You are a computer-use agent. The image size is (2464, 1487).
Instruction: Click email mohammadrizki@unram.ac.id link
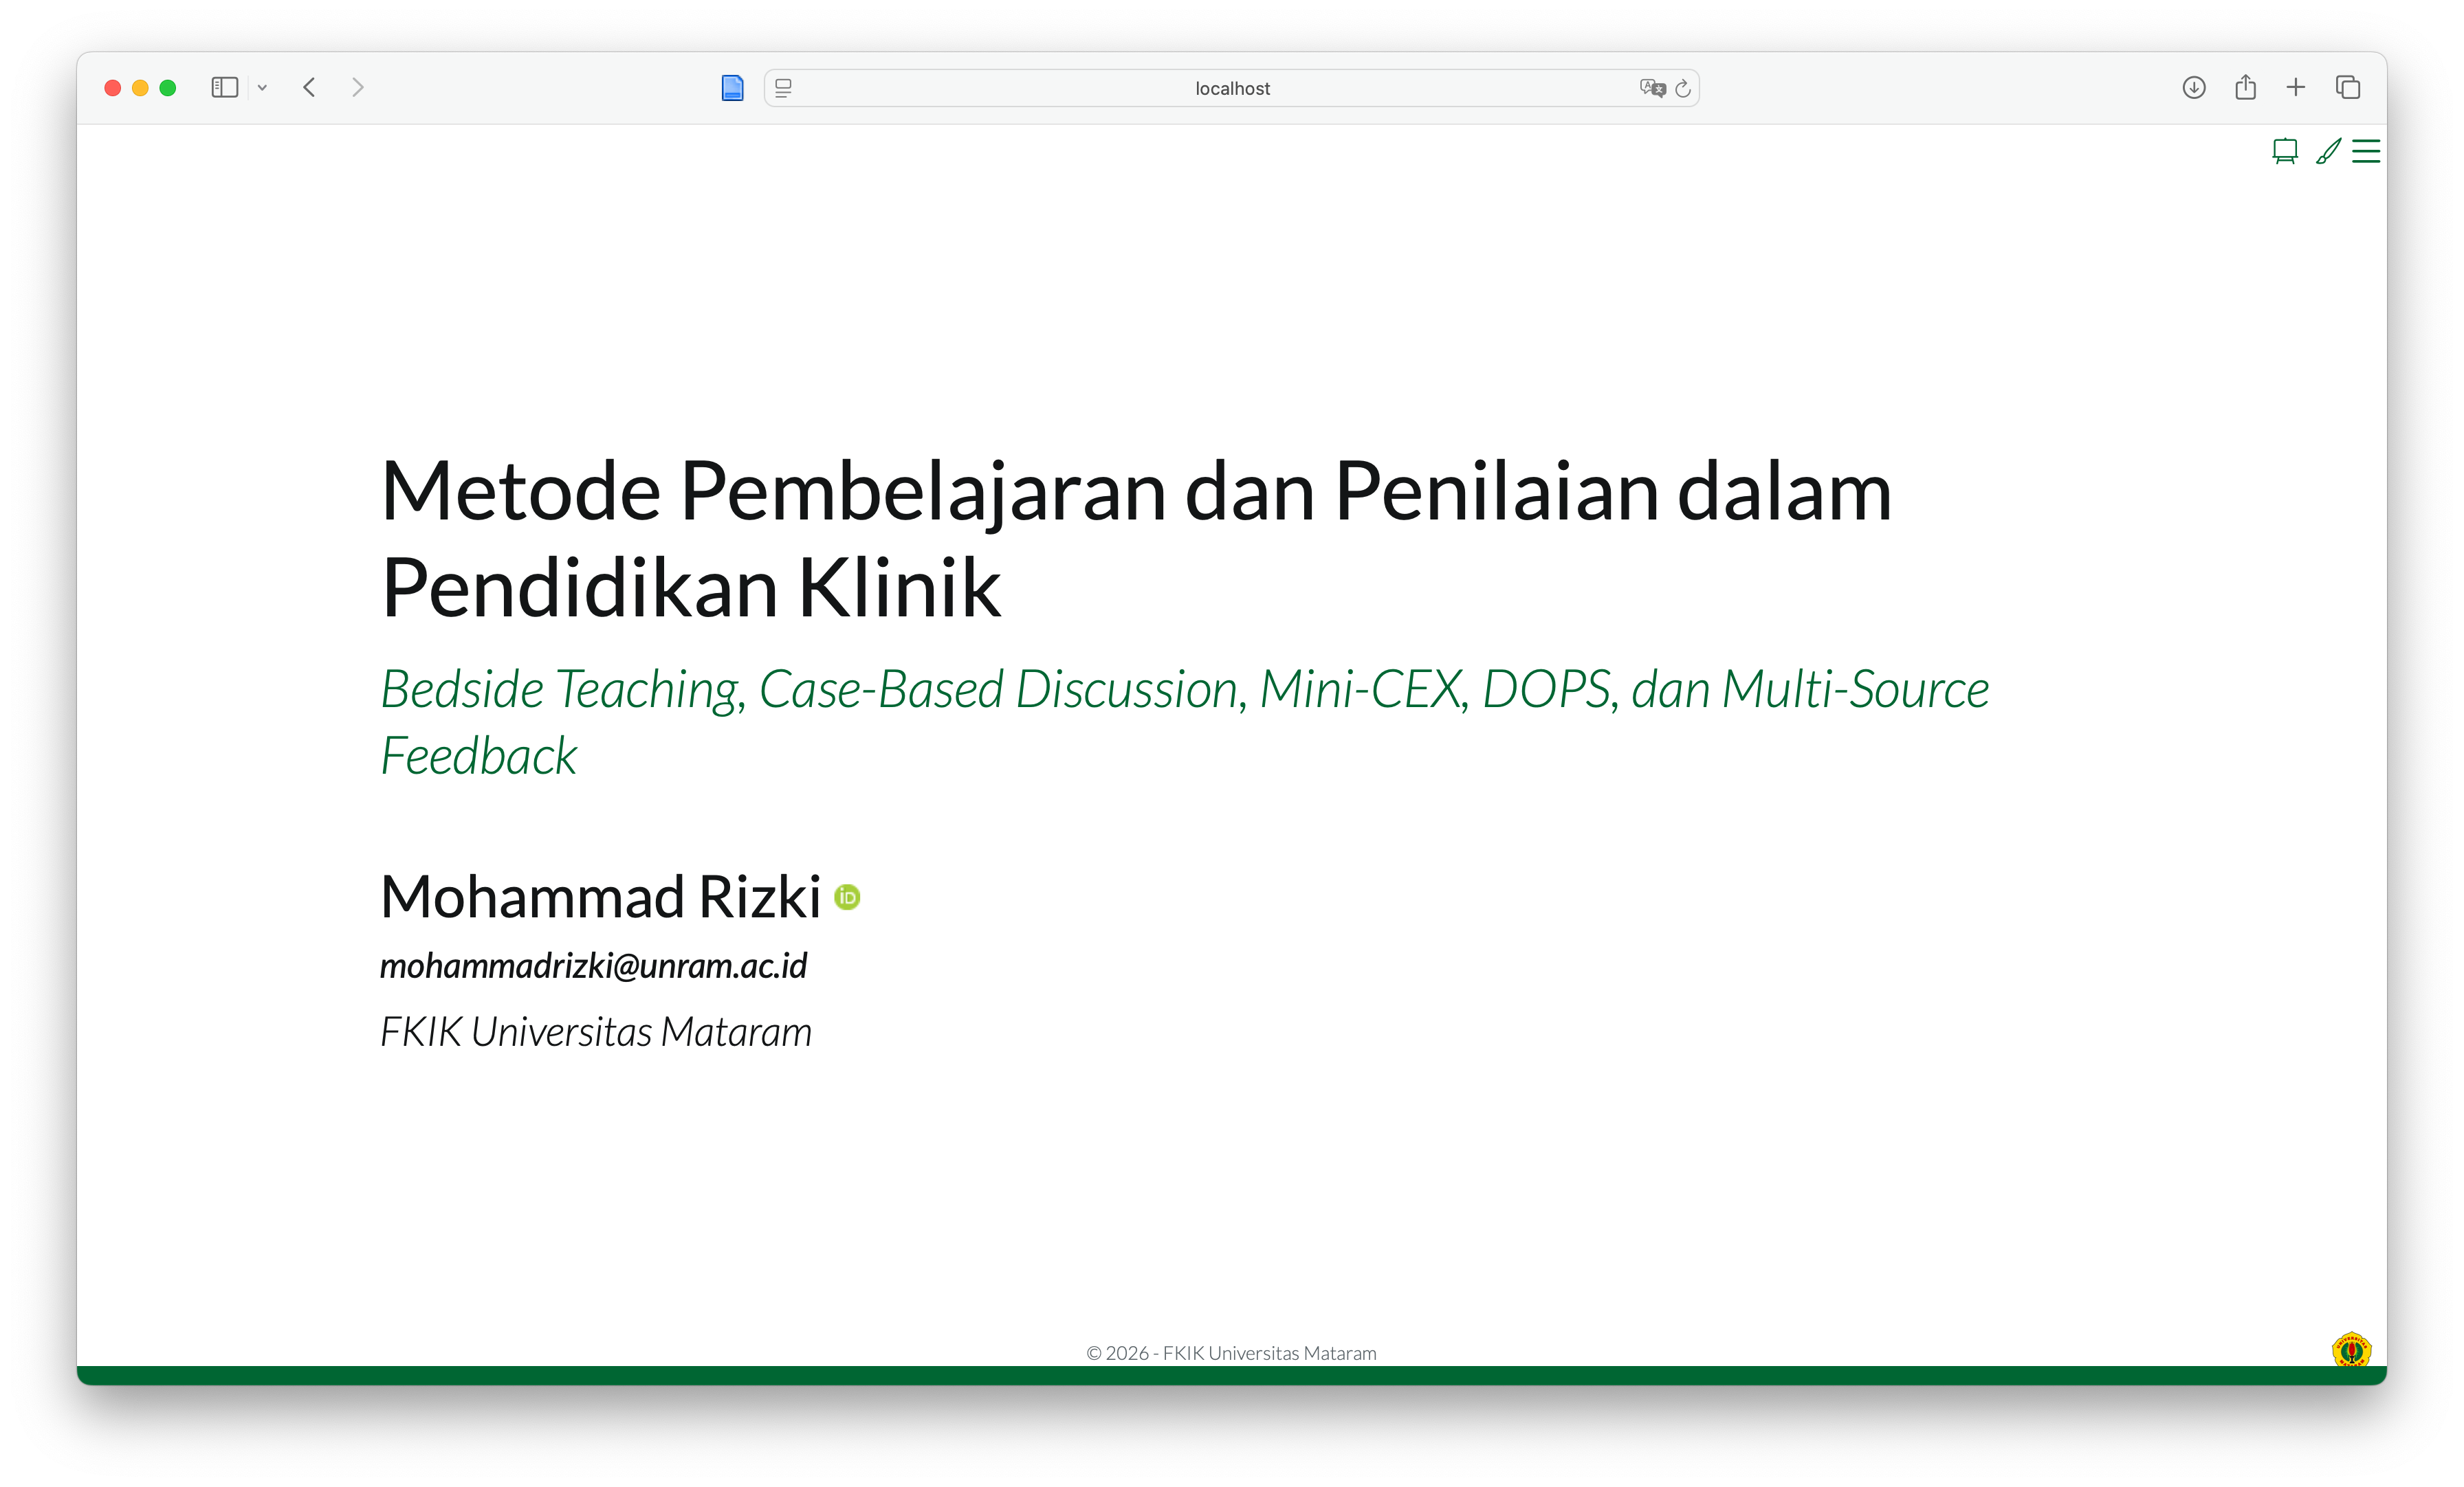coord(593,966)
